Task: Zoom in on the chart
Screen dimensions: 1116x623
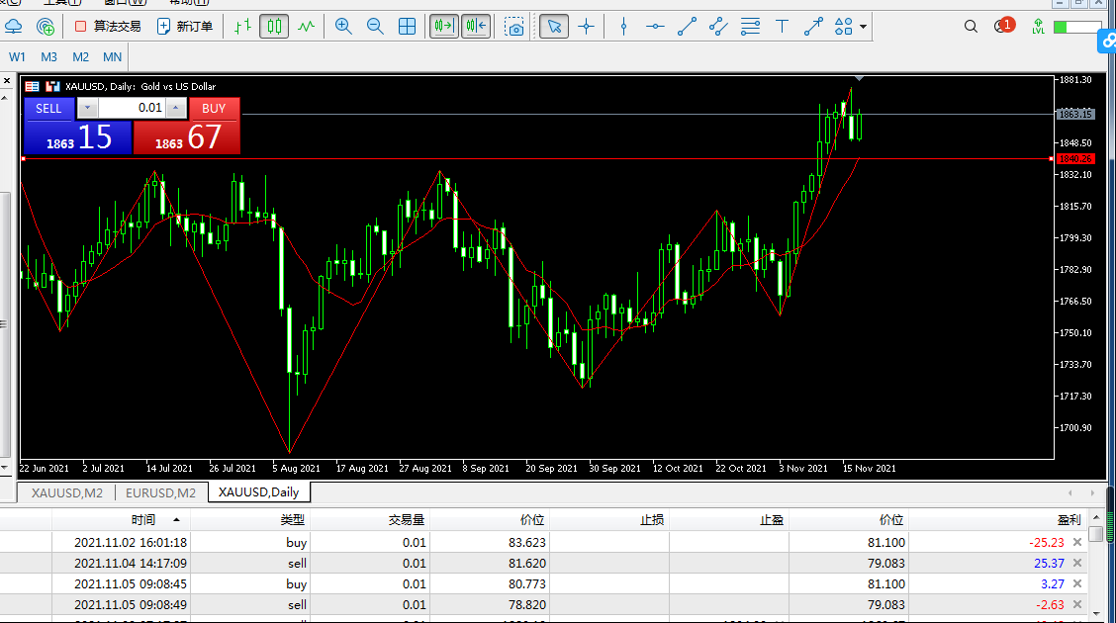Action: (343, 27)
